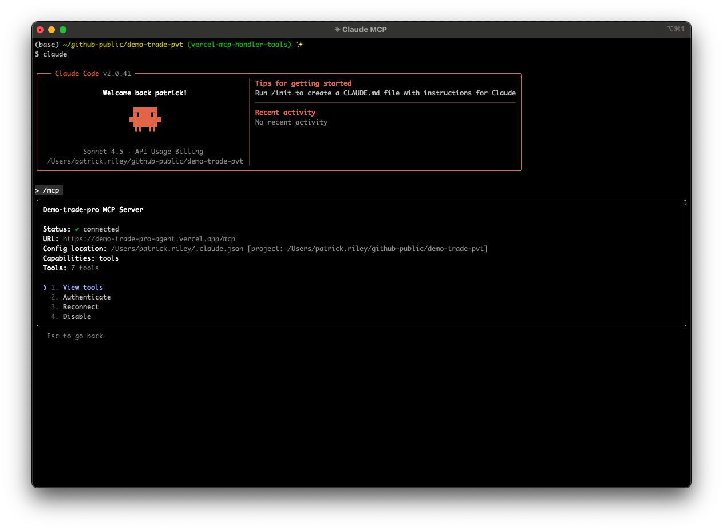Click the Esc to go back hint
This screenshot has height=530, width=723.
(75, 336)
